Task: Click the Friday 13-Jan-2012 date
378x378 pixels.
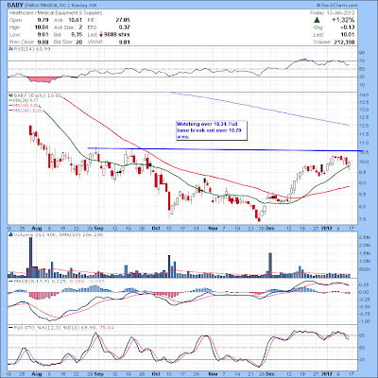Action: [x=333, y=13]
